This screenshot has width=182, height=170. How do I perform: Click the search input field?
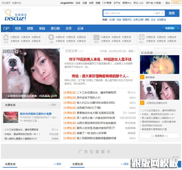click(x=128, y=13)
